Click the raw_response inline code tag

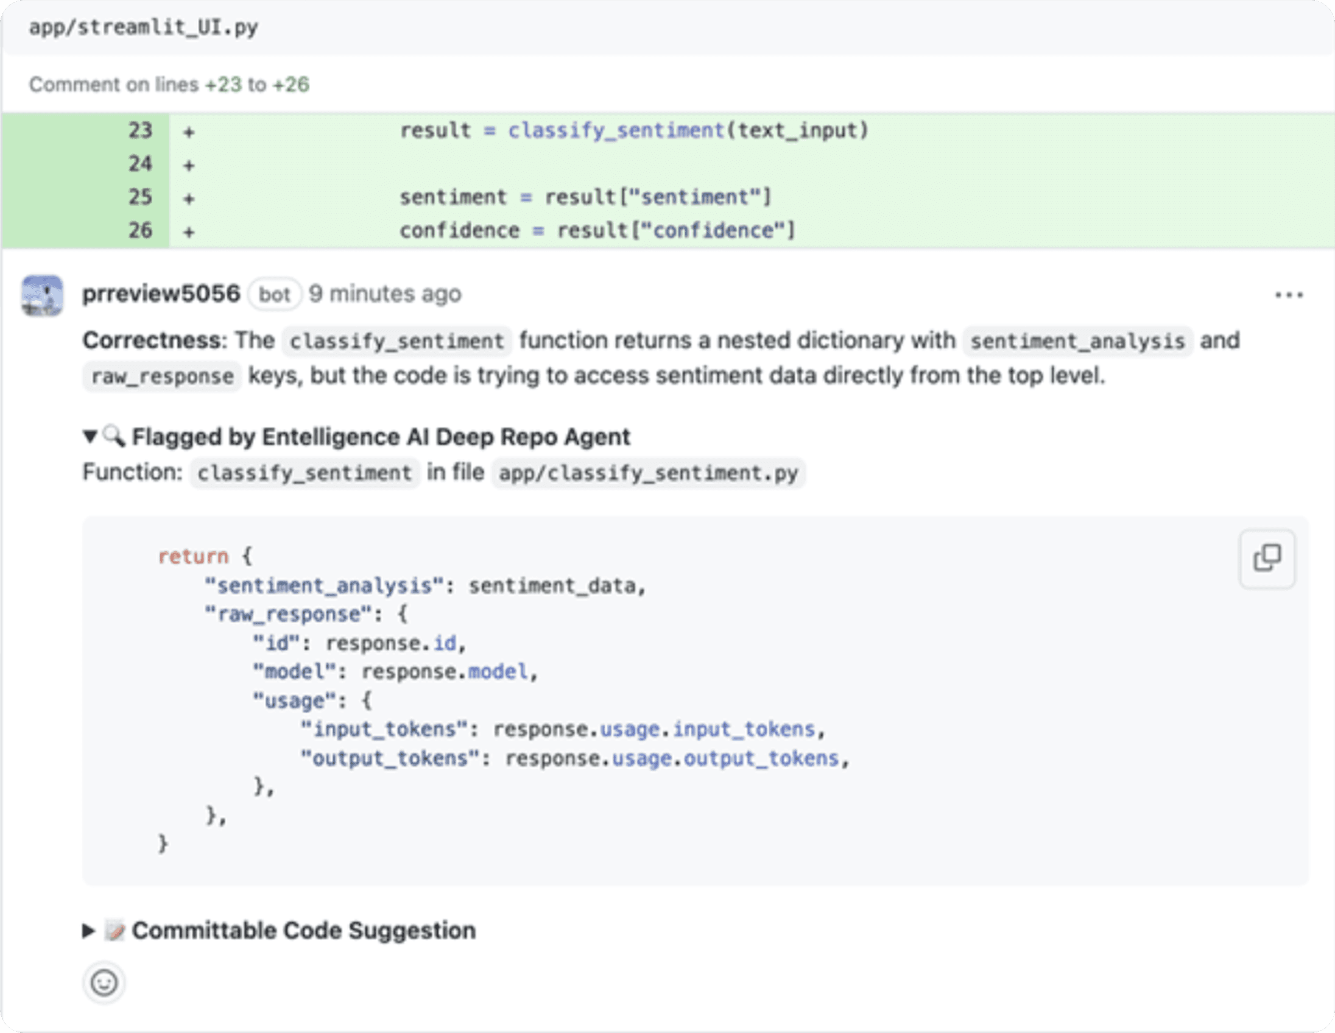click(x=162, y=376)
